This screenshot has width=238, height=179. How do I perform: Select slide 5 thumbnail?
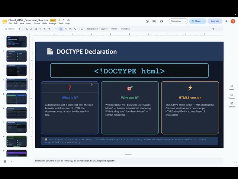tap(16, 98)
